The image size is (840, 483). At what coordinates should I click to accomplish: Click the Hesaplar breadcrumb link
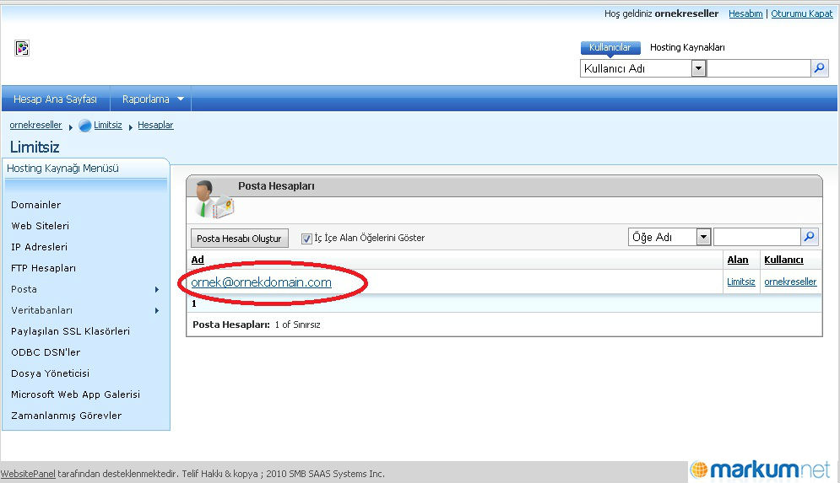[x=155, y=125]
